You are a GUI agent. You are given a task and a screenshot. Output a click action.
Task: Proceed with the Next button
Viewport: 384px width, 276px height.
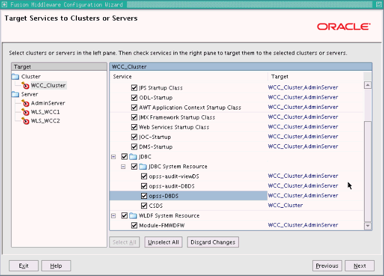coord(359,266)
